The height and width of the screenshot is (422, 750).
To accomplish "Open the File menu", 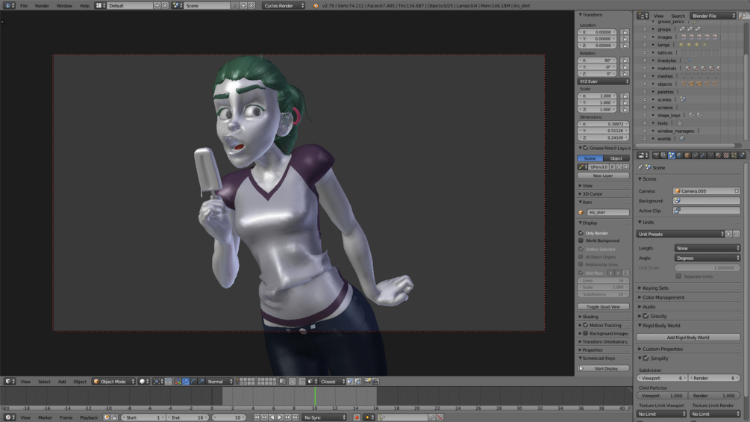I will point(23,6).
